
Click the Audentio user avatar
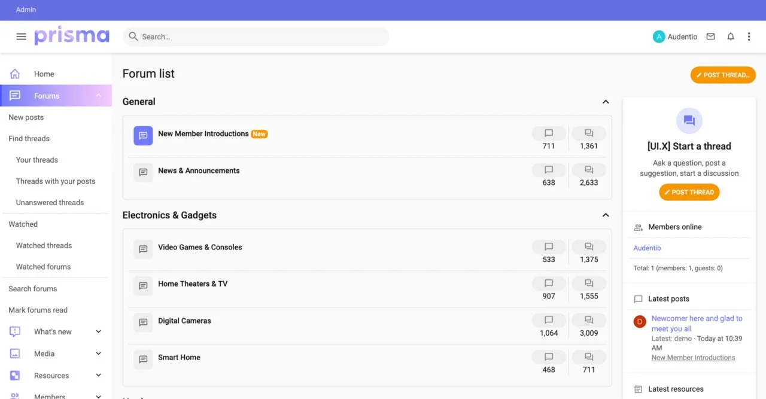pos(659,36)
